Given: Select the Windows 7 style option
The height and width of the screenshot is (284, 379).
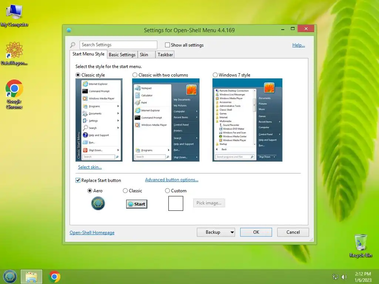Looking at the screenshot, I should coord(215,75).
